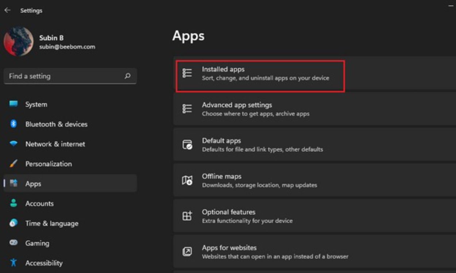The image size is (456, 273).
Task: Select the Time & language clock icon
Action: (x=13, y=223)
